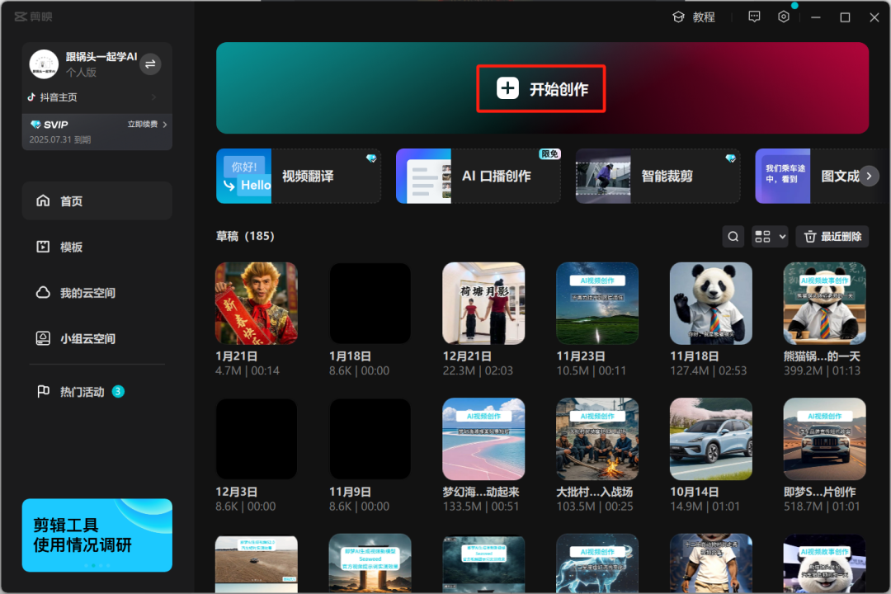Open the tutorial graduation cap icon
The width and height of the screenshot is (891, 594).
click(x=678, y=17)
